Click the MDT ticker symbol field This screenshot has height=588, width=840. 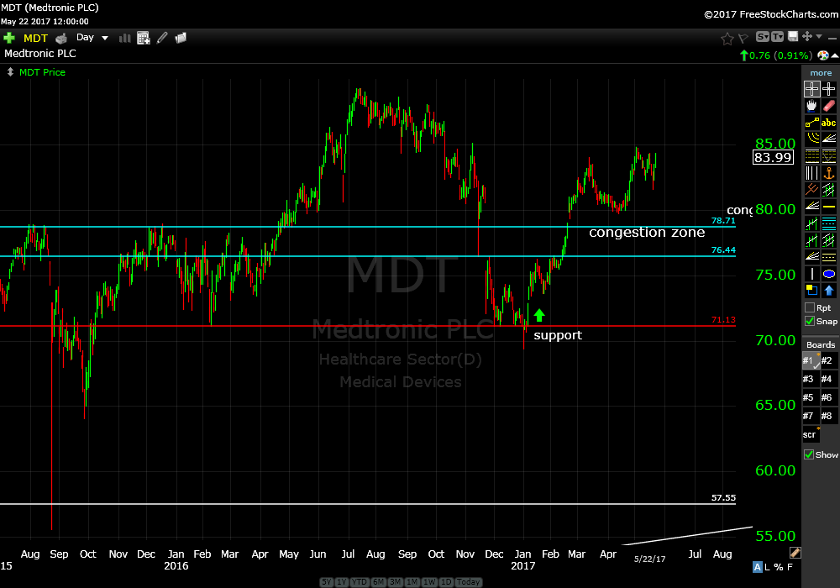(x=35, y=38)
